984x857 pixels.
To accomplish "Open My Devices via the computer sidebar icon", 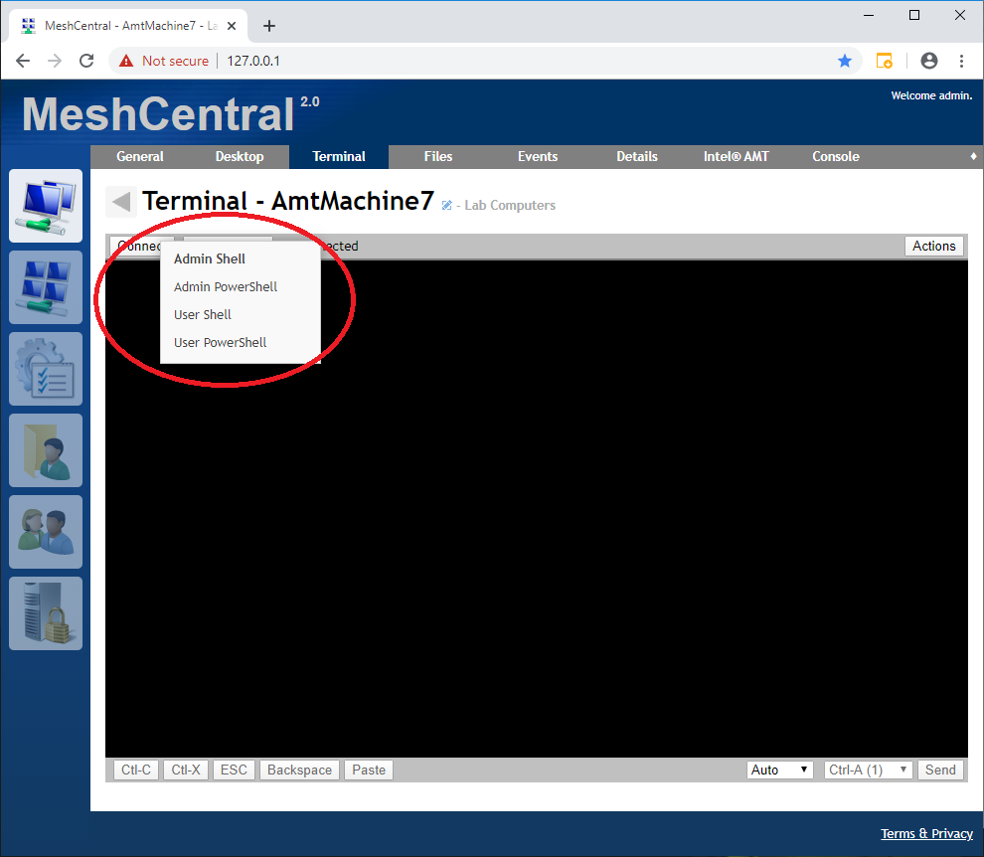I will tap(46, 206).
